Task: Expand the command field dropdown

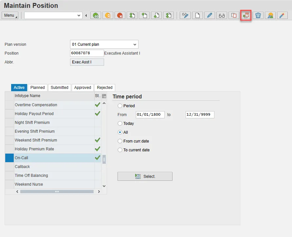Action: [x=79, y=15]
